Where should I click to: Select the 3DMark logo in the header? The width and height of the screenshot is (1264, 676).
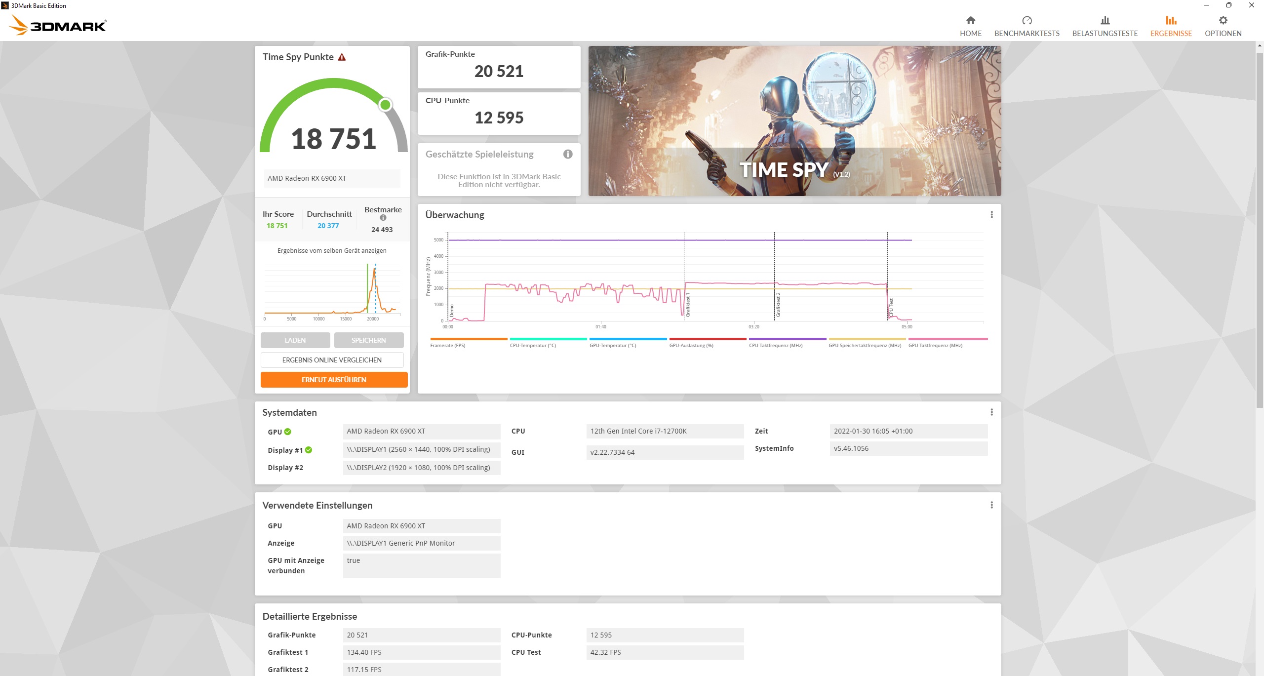(58, 25)
